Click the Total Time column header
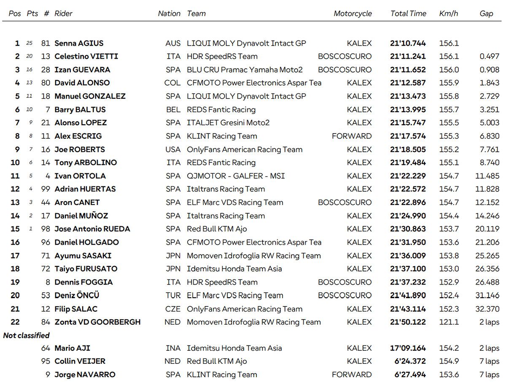Screen dimensions: 506x382 click(x=408, y=13)
